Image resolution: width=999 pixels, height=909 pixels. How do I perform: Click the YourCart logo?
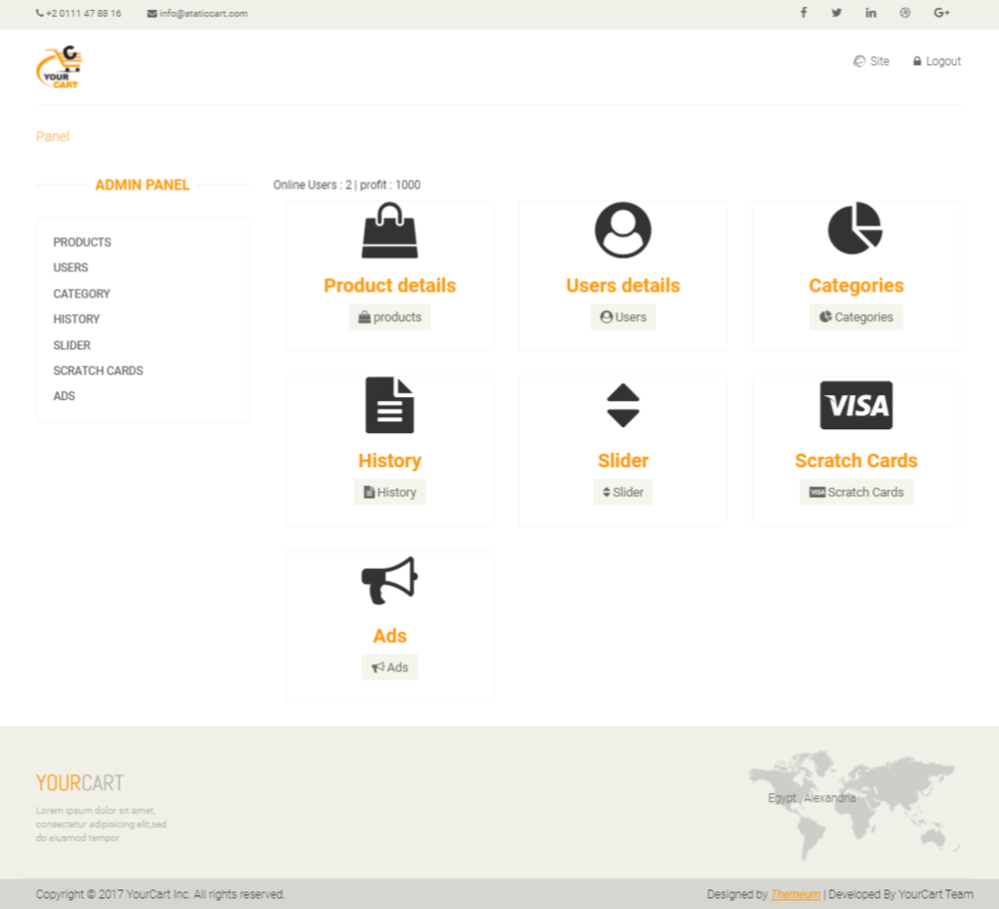60,67
